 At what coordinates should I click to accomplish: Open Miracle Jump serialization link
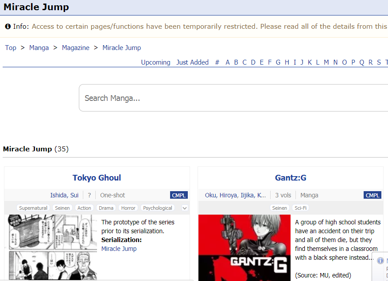tap(119, 249)
